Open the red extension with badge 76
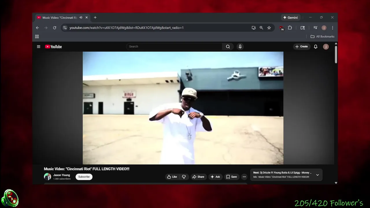Viewport: 370px width, 208px height. click(282, 28)
